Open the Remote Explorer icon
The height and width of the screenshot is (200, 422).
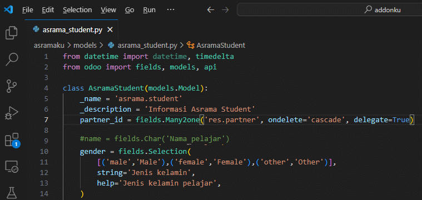[12, 167]
